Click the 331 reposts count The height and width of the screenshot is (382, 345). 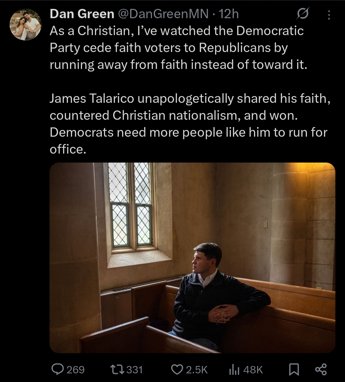tap(134, 370)
